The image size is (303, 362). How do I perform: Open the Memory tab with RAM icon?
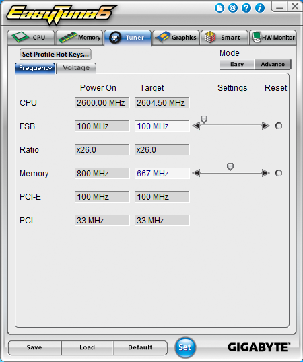[79, 38]
